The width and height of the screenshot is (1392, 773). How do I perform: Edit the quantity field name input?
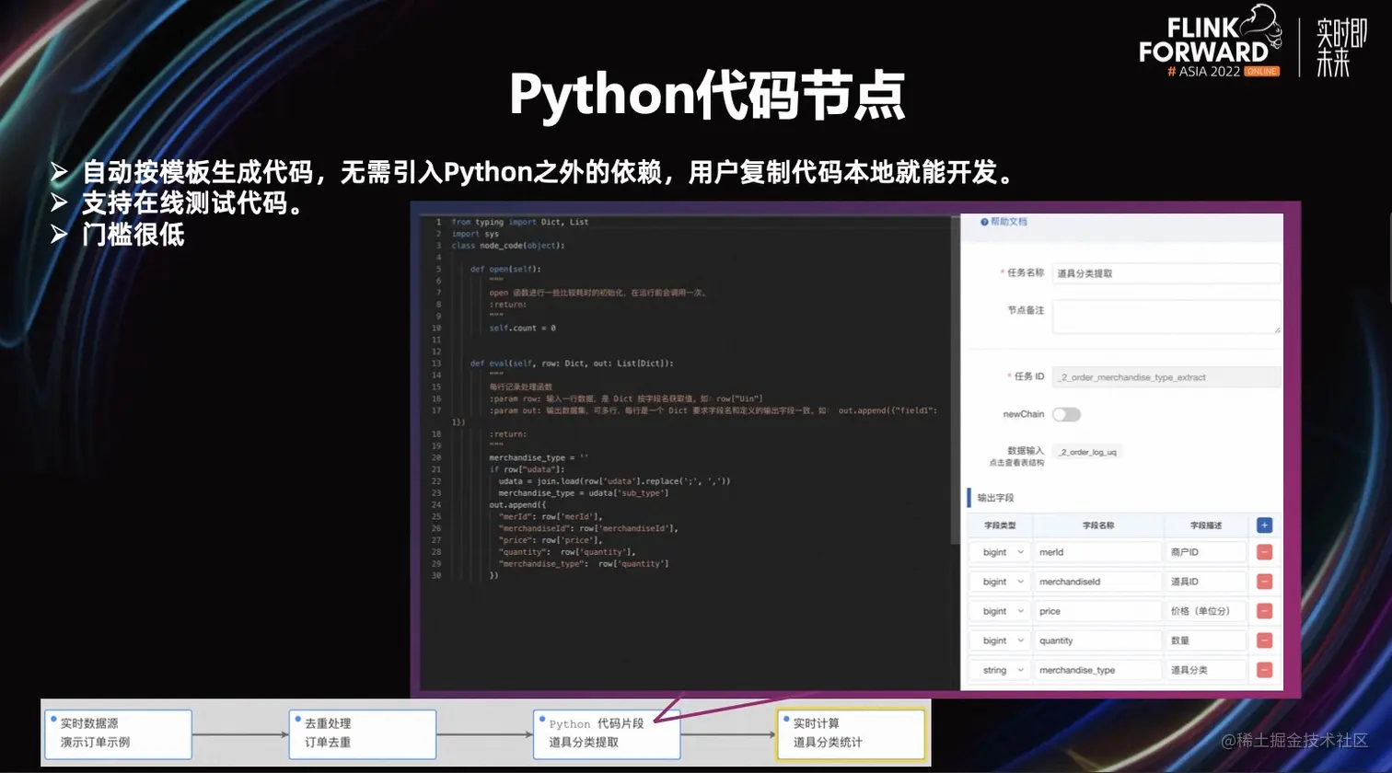[1098, 640]
